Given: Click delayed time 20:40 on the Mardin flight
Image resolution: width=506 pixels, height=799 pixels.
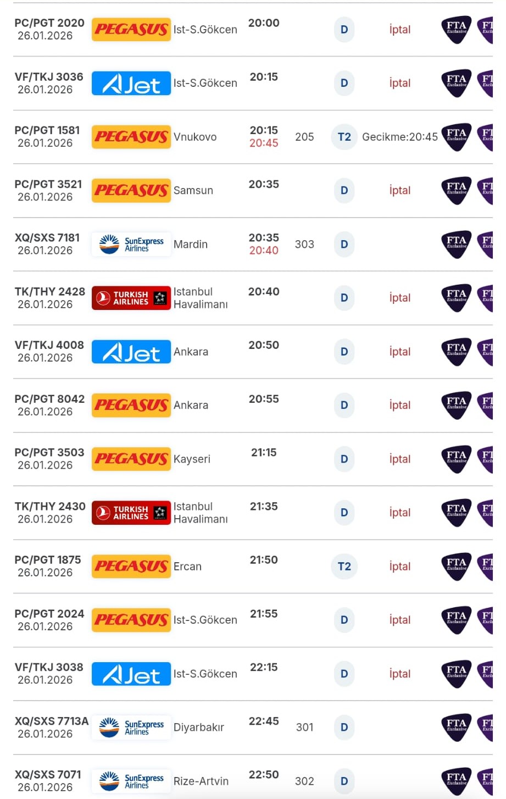Looking at the screenshot, I should pyautogui.click(x=264, y=251).
